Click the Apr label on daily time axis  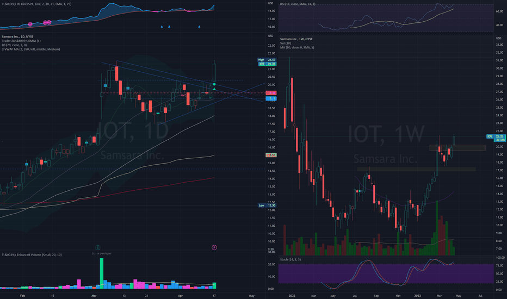point(180,295)
